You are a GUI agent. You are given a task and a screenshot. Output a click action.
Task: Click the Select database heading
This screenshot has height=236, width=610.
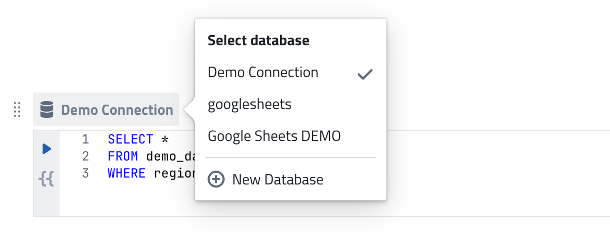[x=258, y=40]
